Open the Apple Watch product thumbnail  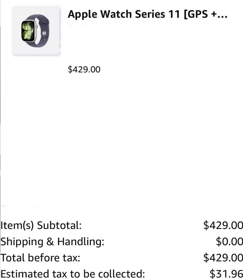(x=36, y=31)
